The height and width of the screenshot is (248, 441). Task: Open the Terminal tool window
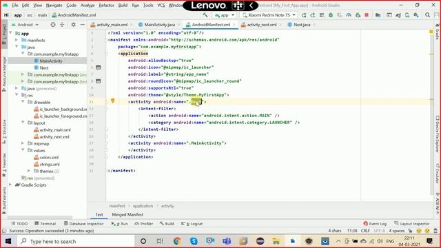[45, 223]
